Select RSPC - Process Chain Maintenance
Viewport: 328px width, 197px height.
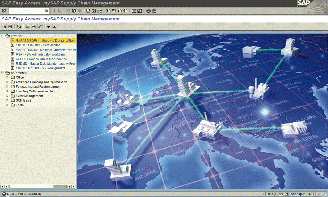coord(41,59)
